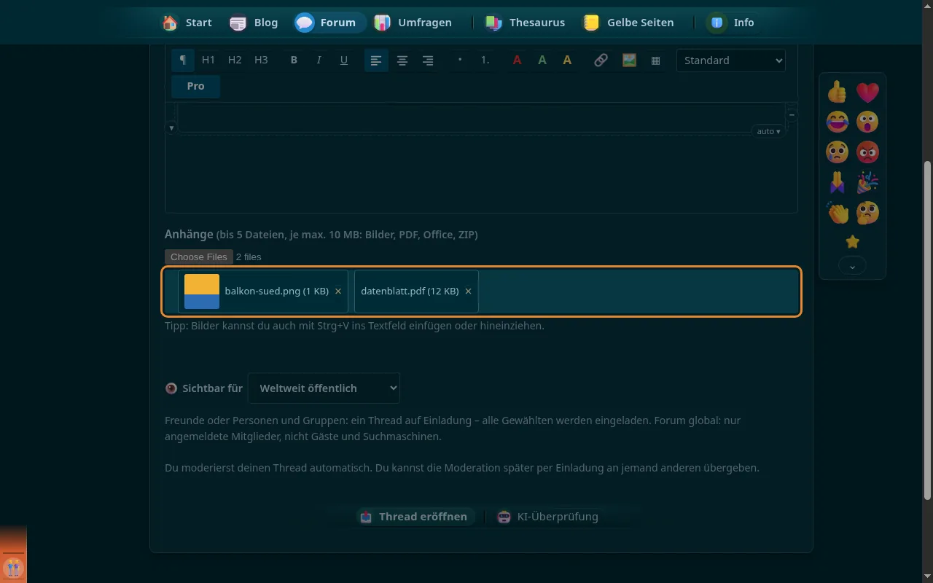Navigate to Thesaurus
The height and width of the screenshot is (583, 933).
[526, 23]
